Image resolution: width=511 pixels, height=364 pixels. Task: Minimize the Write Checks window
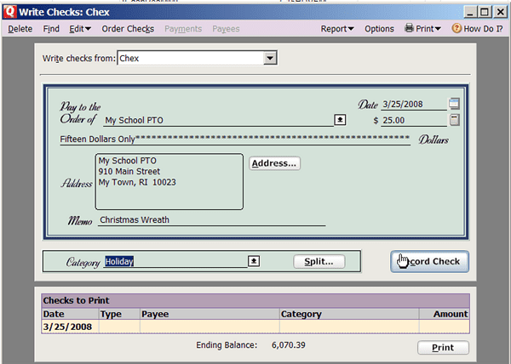[469, 12]
